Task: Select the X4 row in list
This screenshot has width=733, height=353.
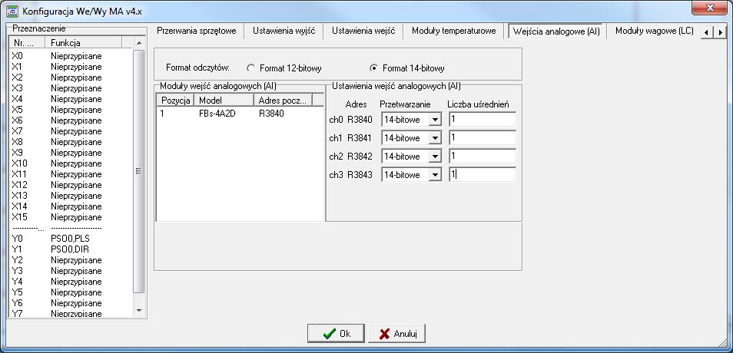Action: click(71, 99)
